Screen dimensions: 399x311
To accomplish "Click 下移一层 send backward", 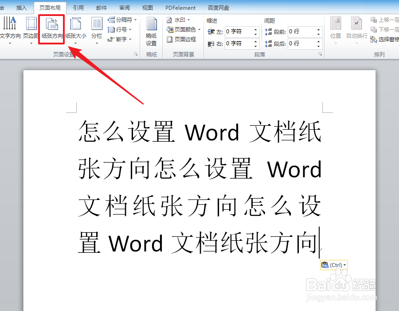I will pos(384,30).
